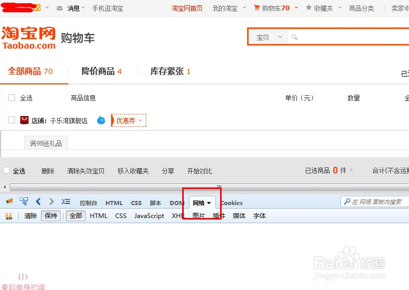
Task: Click the Firebug 在网络面板内搜索 field
Action: (x=375, y=201)
